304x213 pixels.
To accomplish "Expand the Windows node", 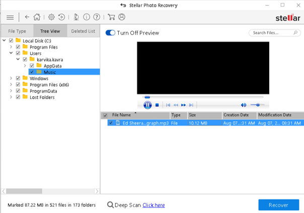I will tap(11, 78).
